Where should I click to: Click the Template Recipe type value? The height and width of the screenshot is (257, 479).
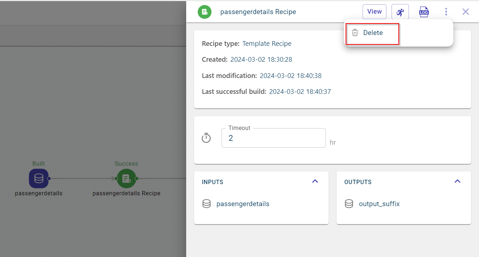(267, 44)
